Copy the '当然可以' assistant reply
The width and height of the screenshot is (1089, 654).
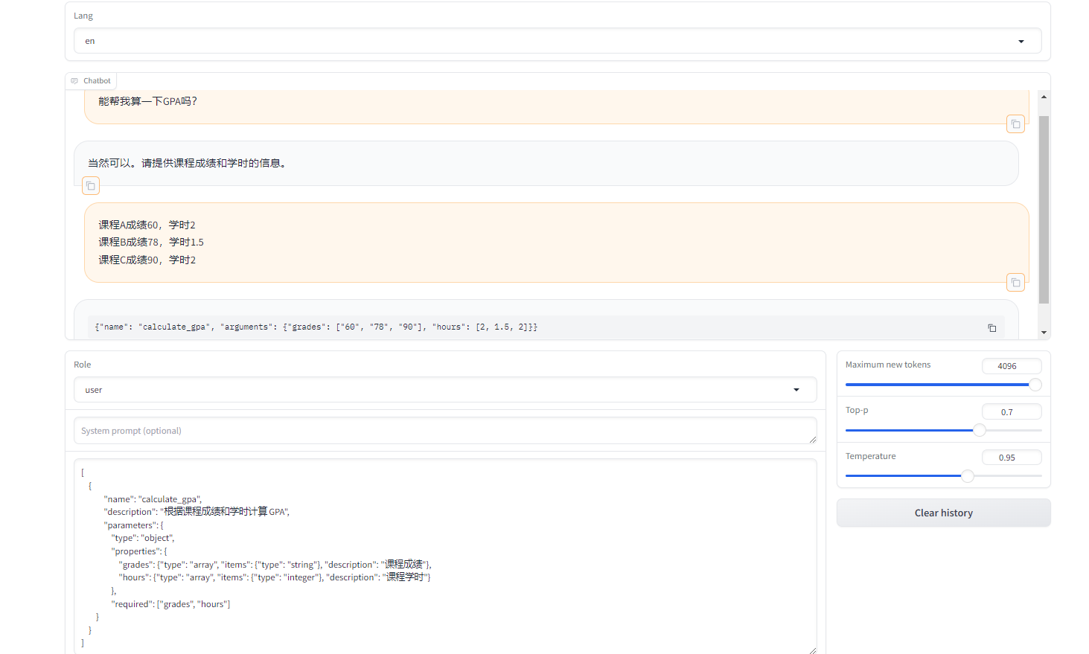click(x=91, y=185)
